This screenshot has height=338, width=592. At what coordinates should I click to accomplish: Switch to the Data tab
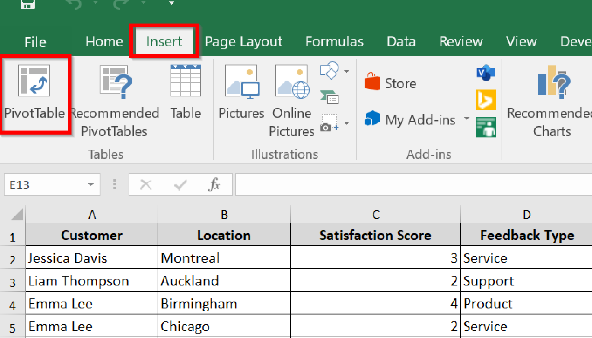coord(401,41)
